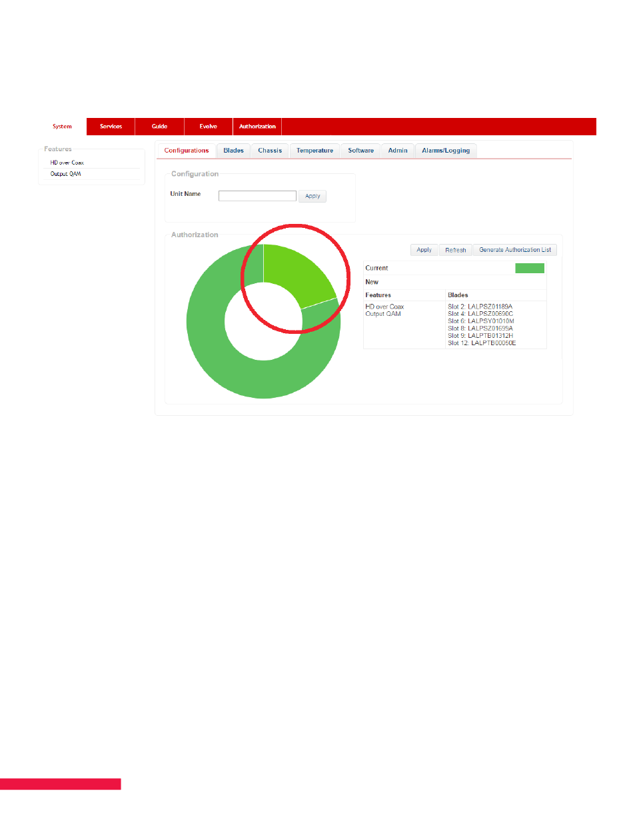Image resolution: width=633 pixels, height=819 pixels.
Task: Click the Unit Name text field
Action: (x=257, y=196)
